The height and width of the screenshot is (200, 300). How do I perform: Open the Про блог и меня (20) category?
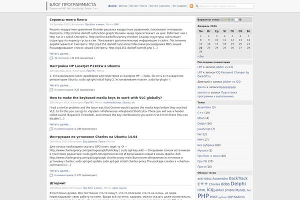(x=208, y=156)
